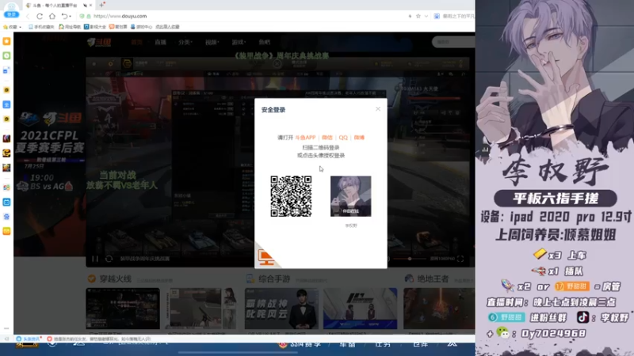
Task: Click the login QR code
Action: click(x=291, y=196)
